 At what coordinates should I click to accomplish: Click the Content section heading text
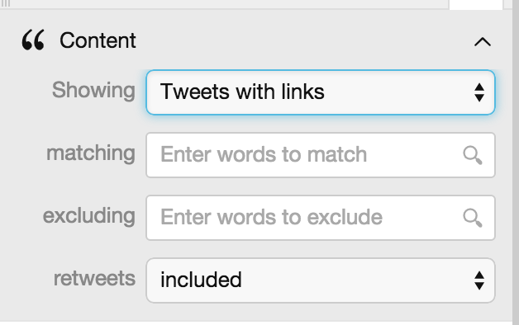coord(98,40)
